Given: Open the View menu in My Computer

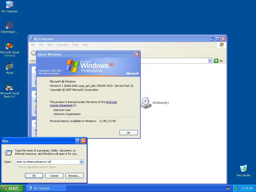Looking at the screenshot, I should click(50, 45).
